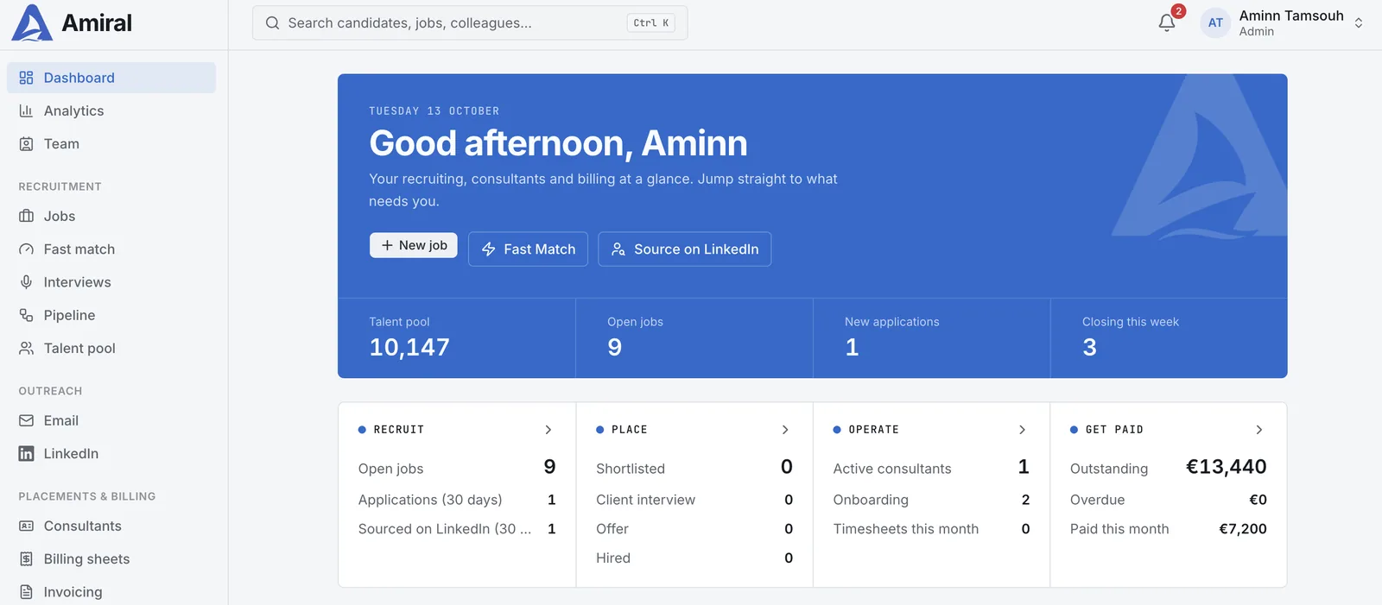This screenshot has width=1382, height=605.
Task: Click the plus icon on New job button
Action: pos(387,245)
